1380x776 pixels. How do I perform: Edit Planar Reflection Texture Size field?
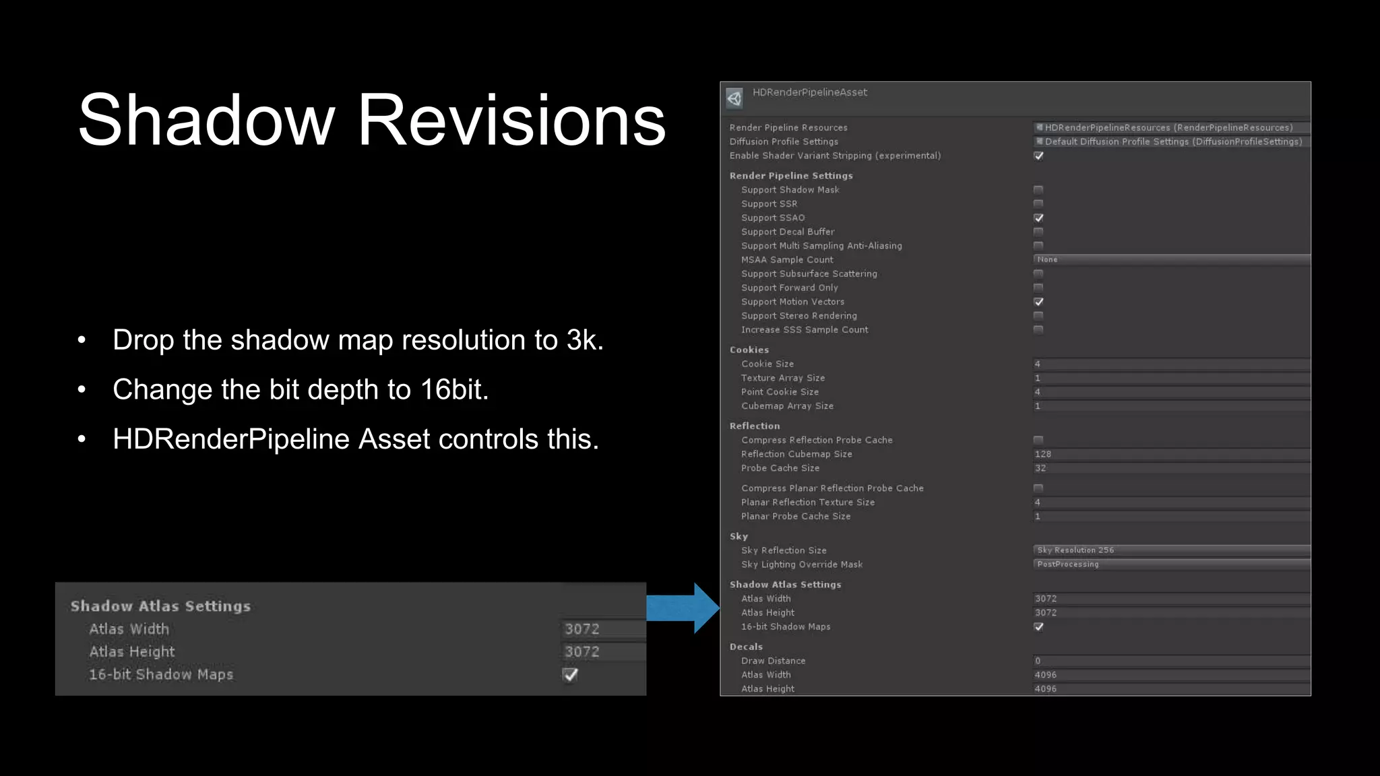pos(1172,503)
